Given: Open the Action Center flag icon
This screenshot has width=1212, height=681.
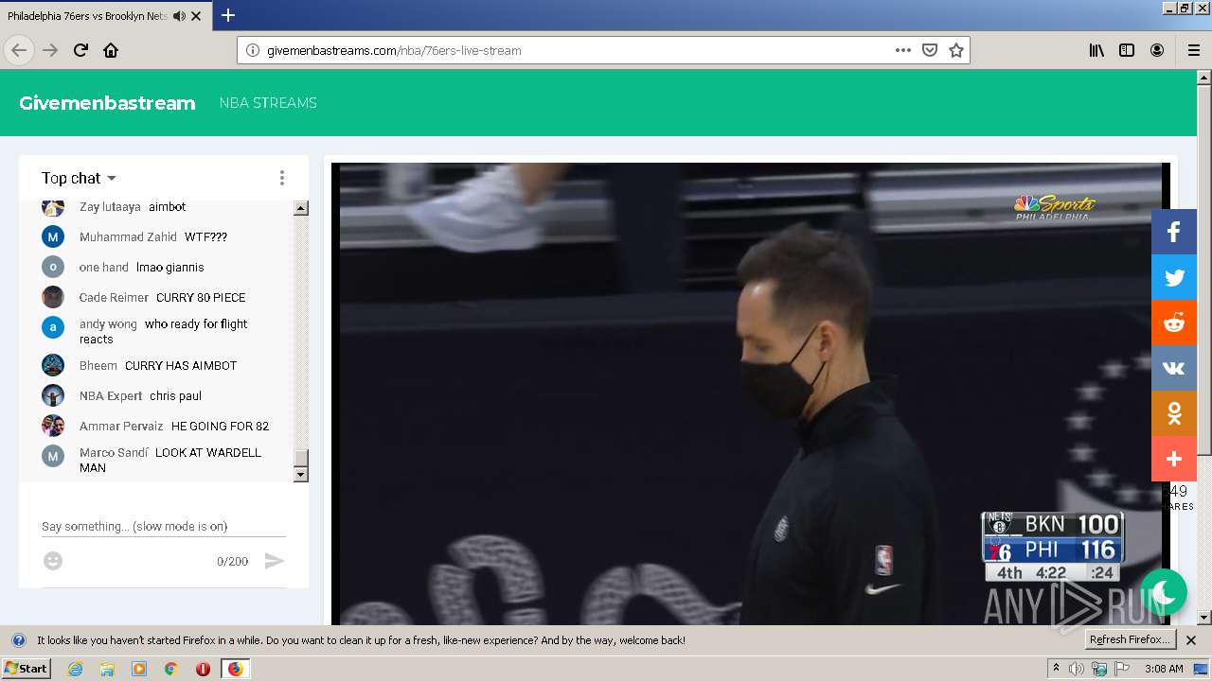Looking at the screenshot, I should (1122, 669).
